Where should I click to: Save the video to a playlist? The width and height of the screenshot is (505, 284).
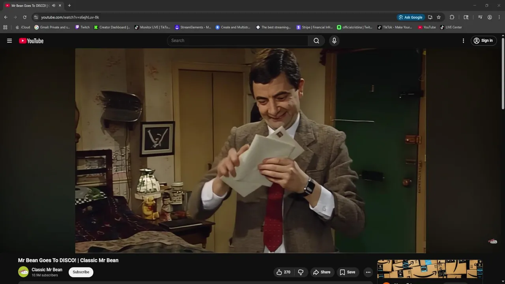(348, 272)
